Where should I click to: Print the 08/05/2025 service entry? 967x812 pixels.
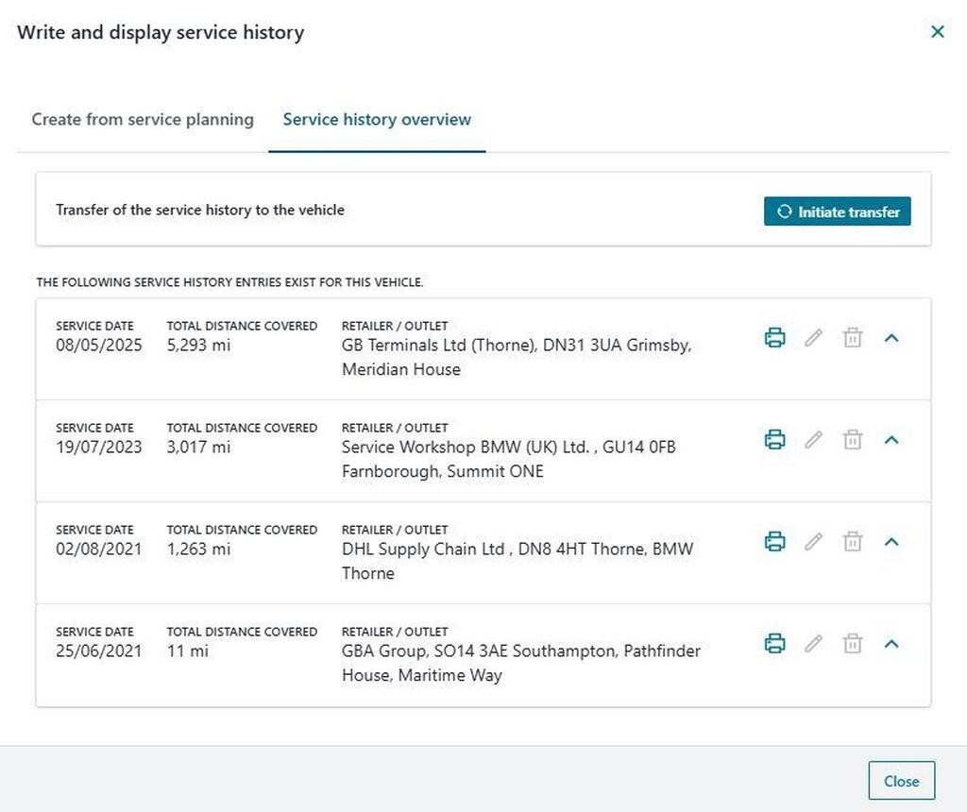coord(774,337)
